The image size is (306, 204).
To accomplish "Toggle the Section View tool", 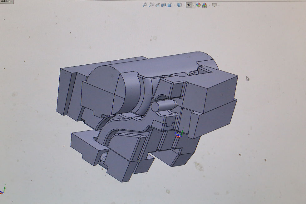I will pos(164,5).
